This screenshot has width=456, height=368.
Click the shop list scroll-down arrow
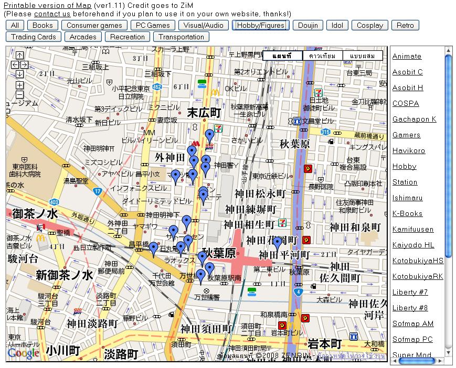[x=448, y=353]
